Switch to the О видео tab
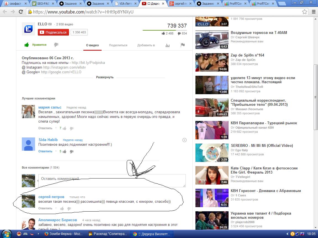The width and height of the screenshot is (318, 238). point(92,45)
